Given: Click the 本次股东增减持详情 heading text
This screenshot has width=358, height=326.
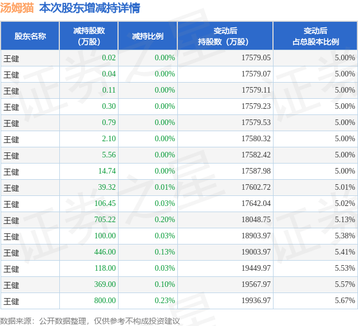Looking at the screenshot, I should (89, 8).
